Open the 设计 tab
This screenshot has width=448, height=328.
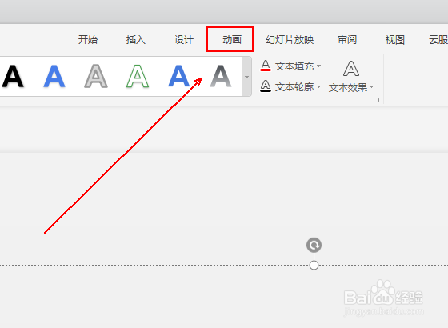(x=184, y=40)
